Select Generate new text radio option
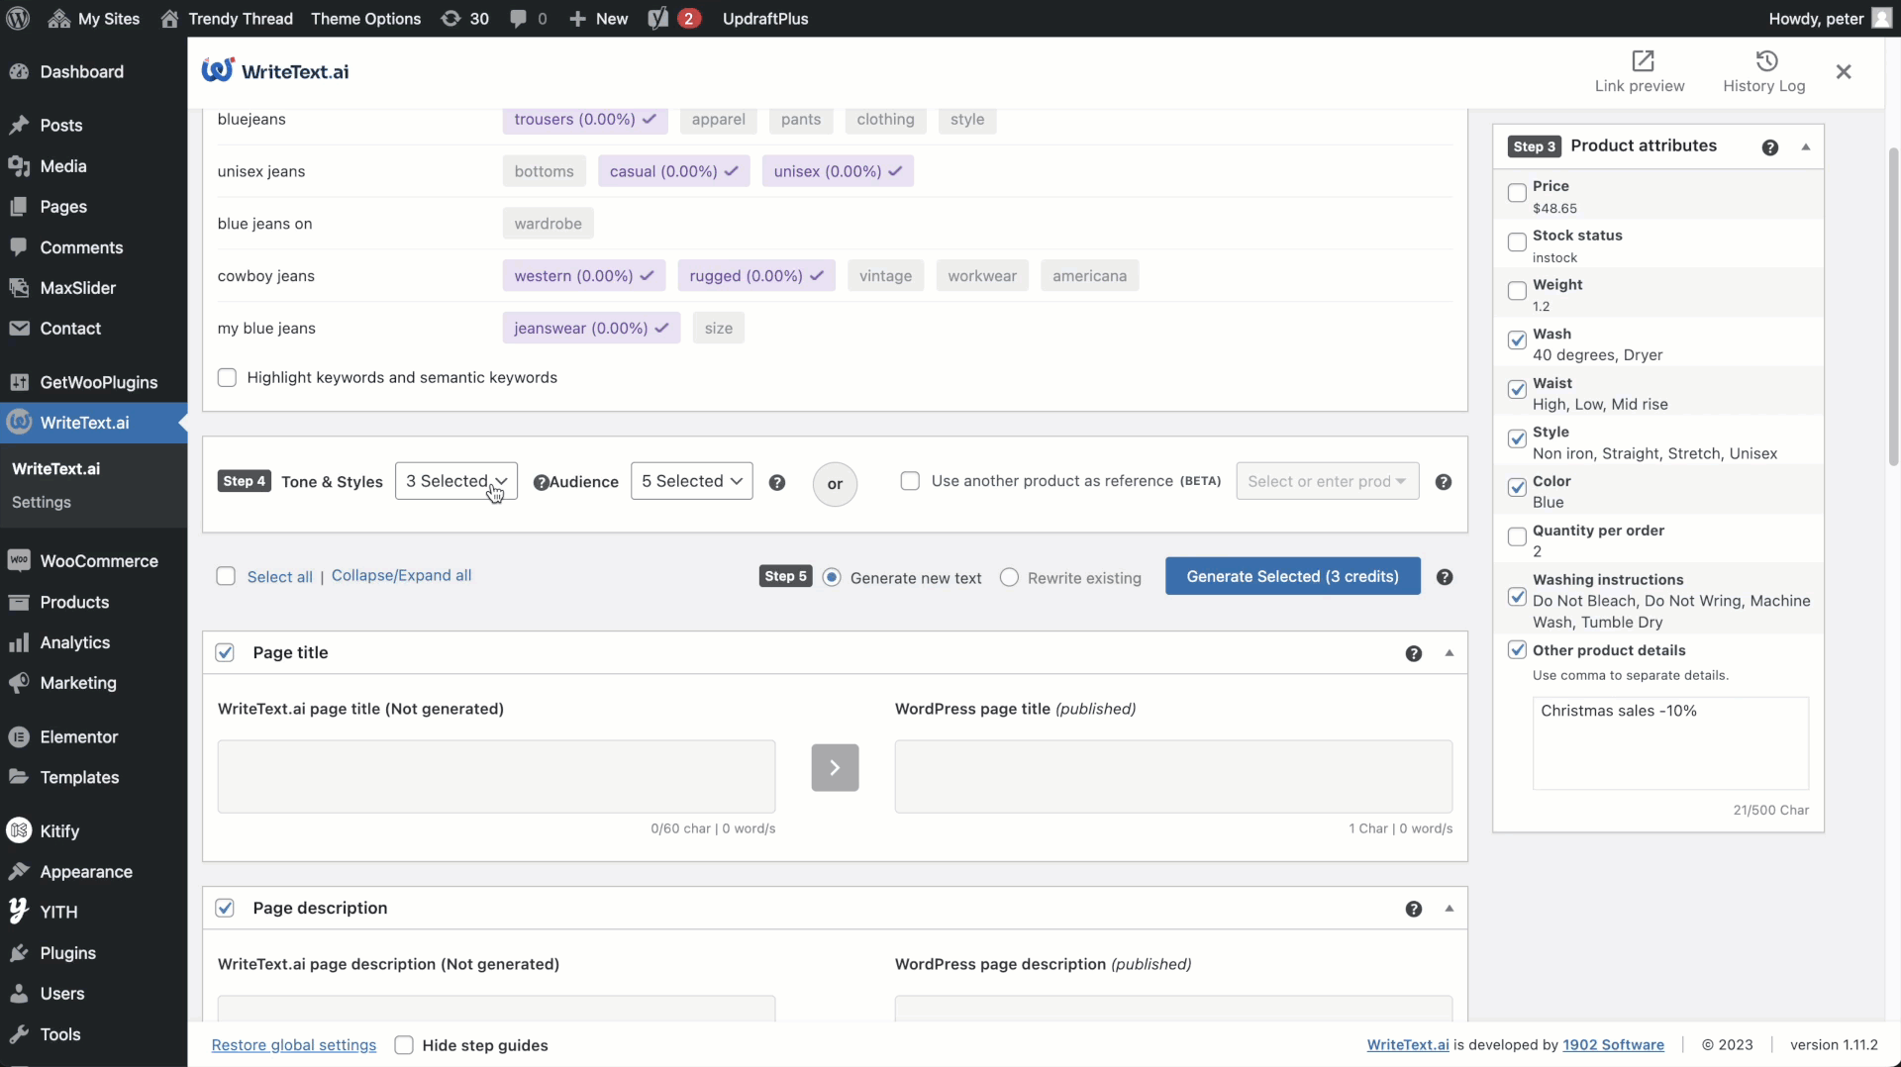This screenshot has height=1067, width=1901. pyautogui.click(x=832, y=578)
